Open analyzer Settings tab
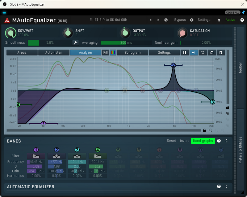The height and width of the screenshot is (197, 247). [164, 52]
